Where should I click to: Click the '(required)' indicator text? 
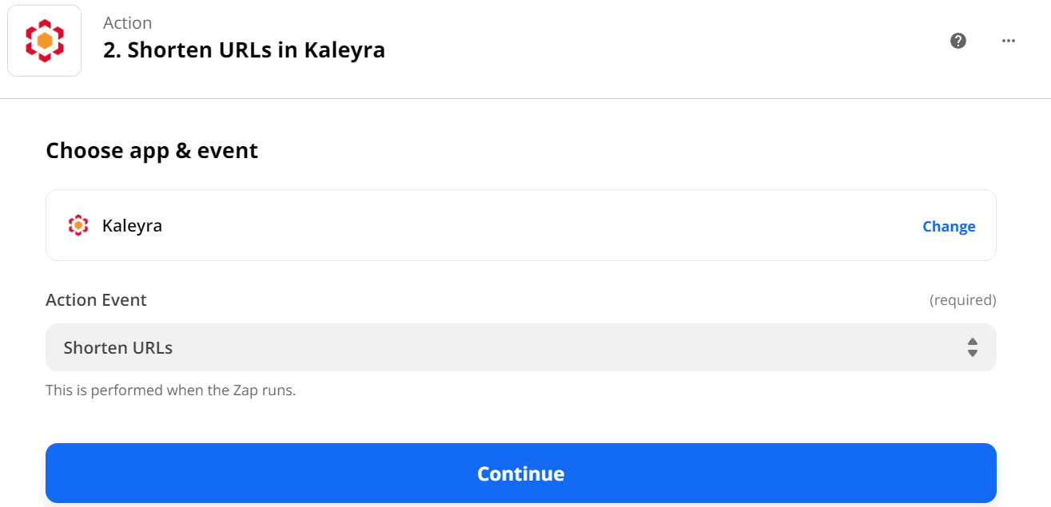coord(962,300)
